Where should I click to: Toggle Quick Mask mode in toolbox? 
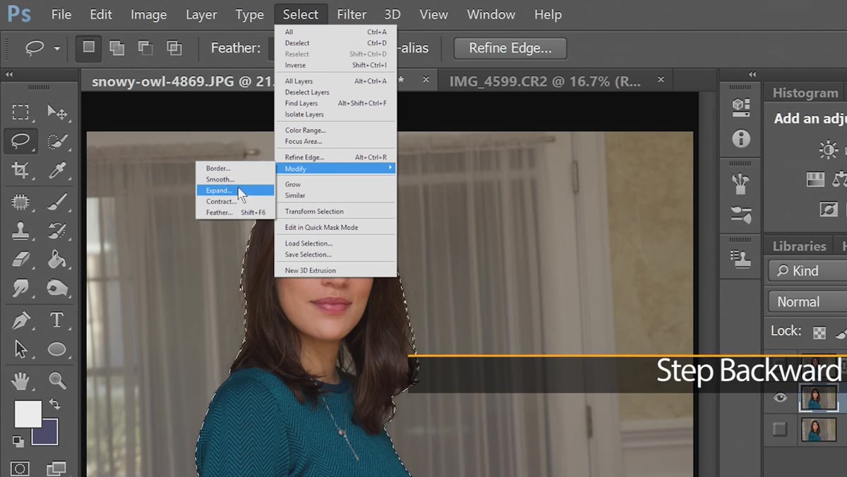(20, 469)
